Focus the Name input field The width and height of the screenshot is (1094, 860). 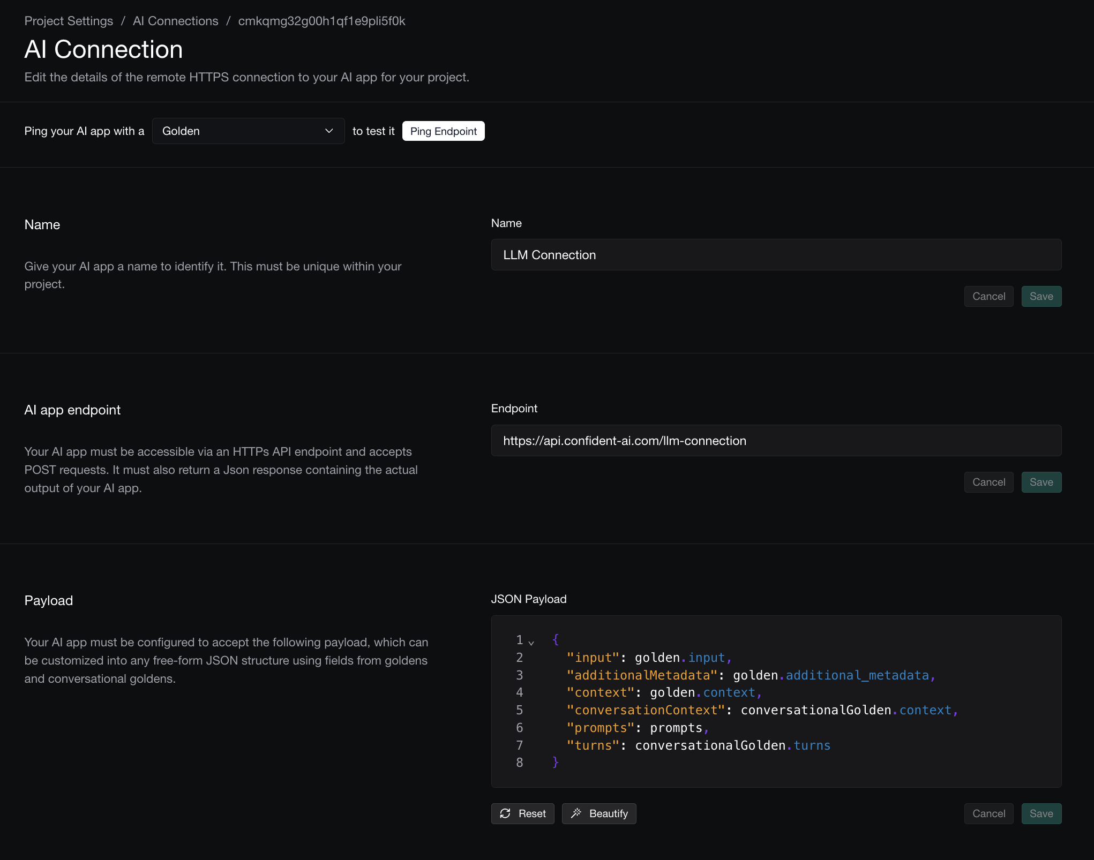pyautogui.click(x=776, y=255)
